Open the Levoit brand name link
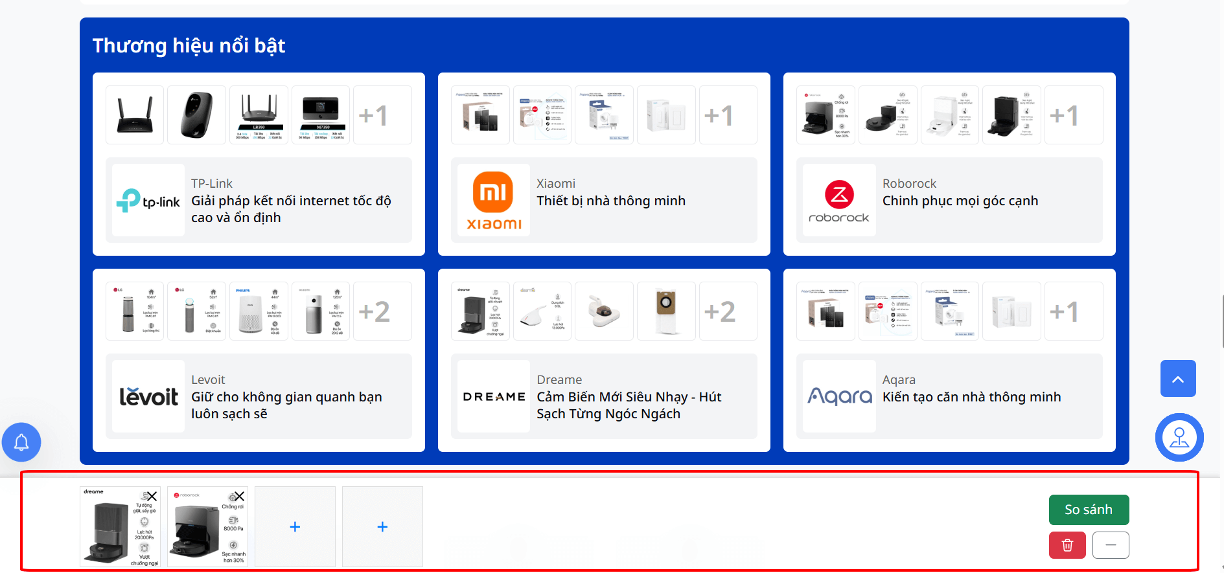 click(x=208, y=380)
